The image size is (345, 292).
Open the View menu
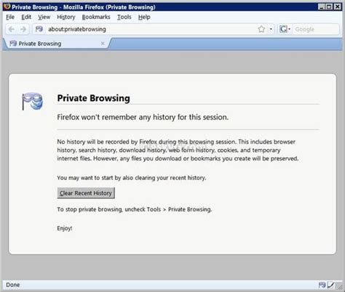click(x=44, y=17)
